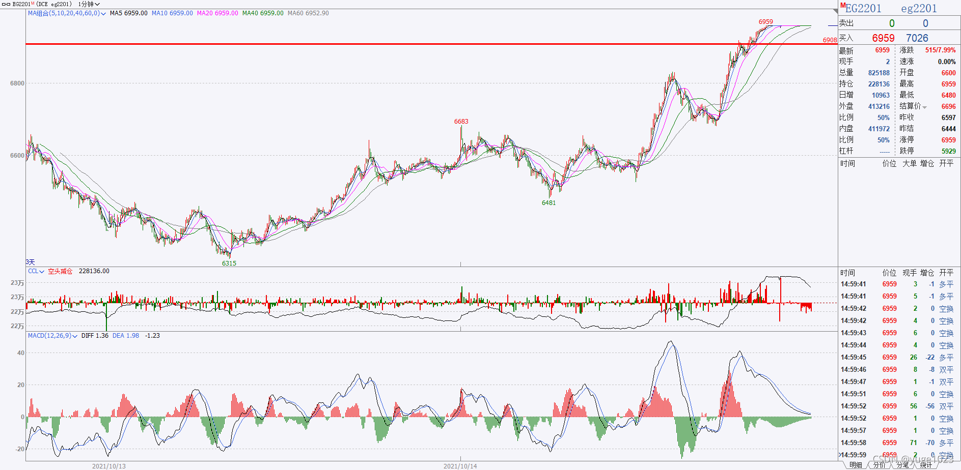
Task: Click the MA60 6952.90 label
Action: pyautogui.click(x=308, y=13)
